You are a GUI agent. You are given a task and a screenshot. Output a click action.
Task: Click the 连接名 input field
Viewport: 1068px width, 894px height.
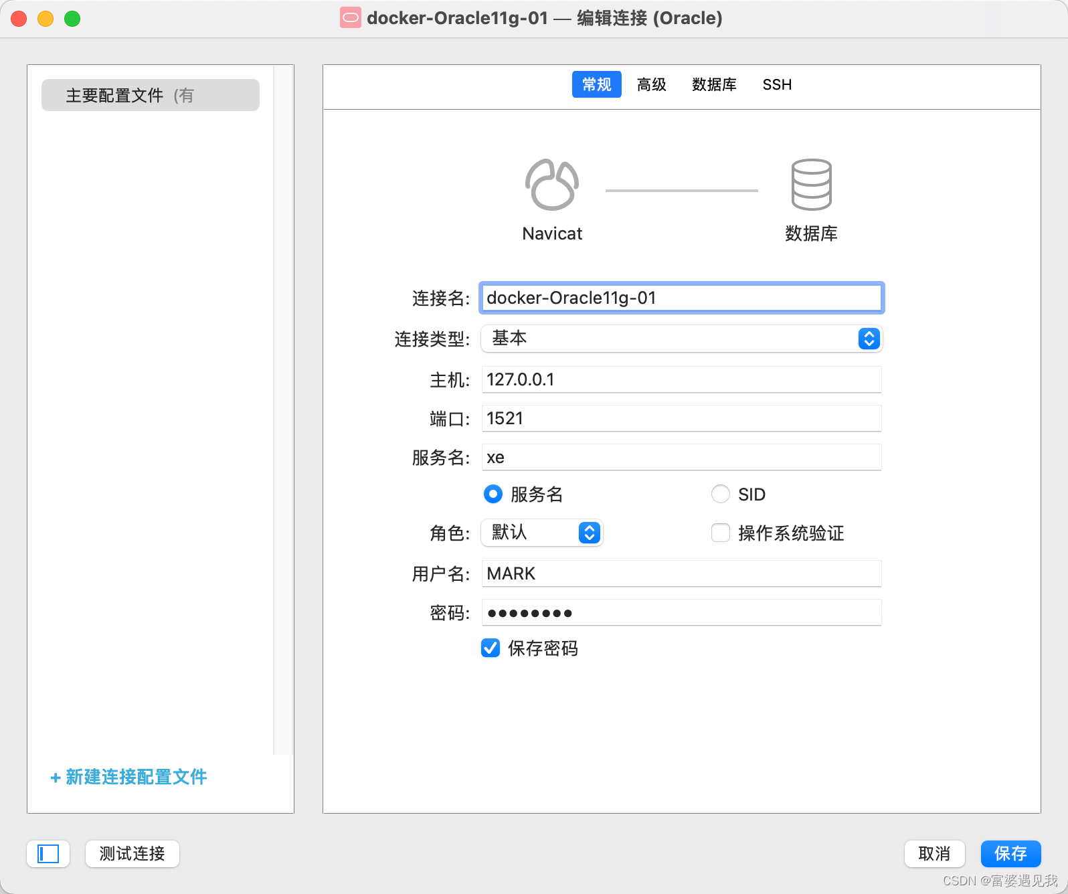681,298
